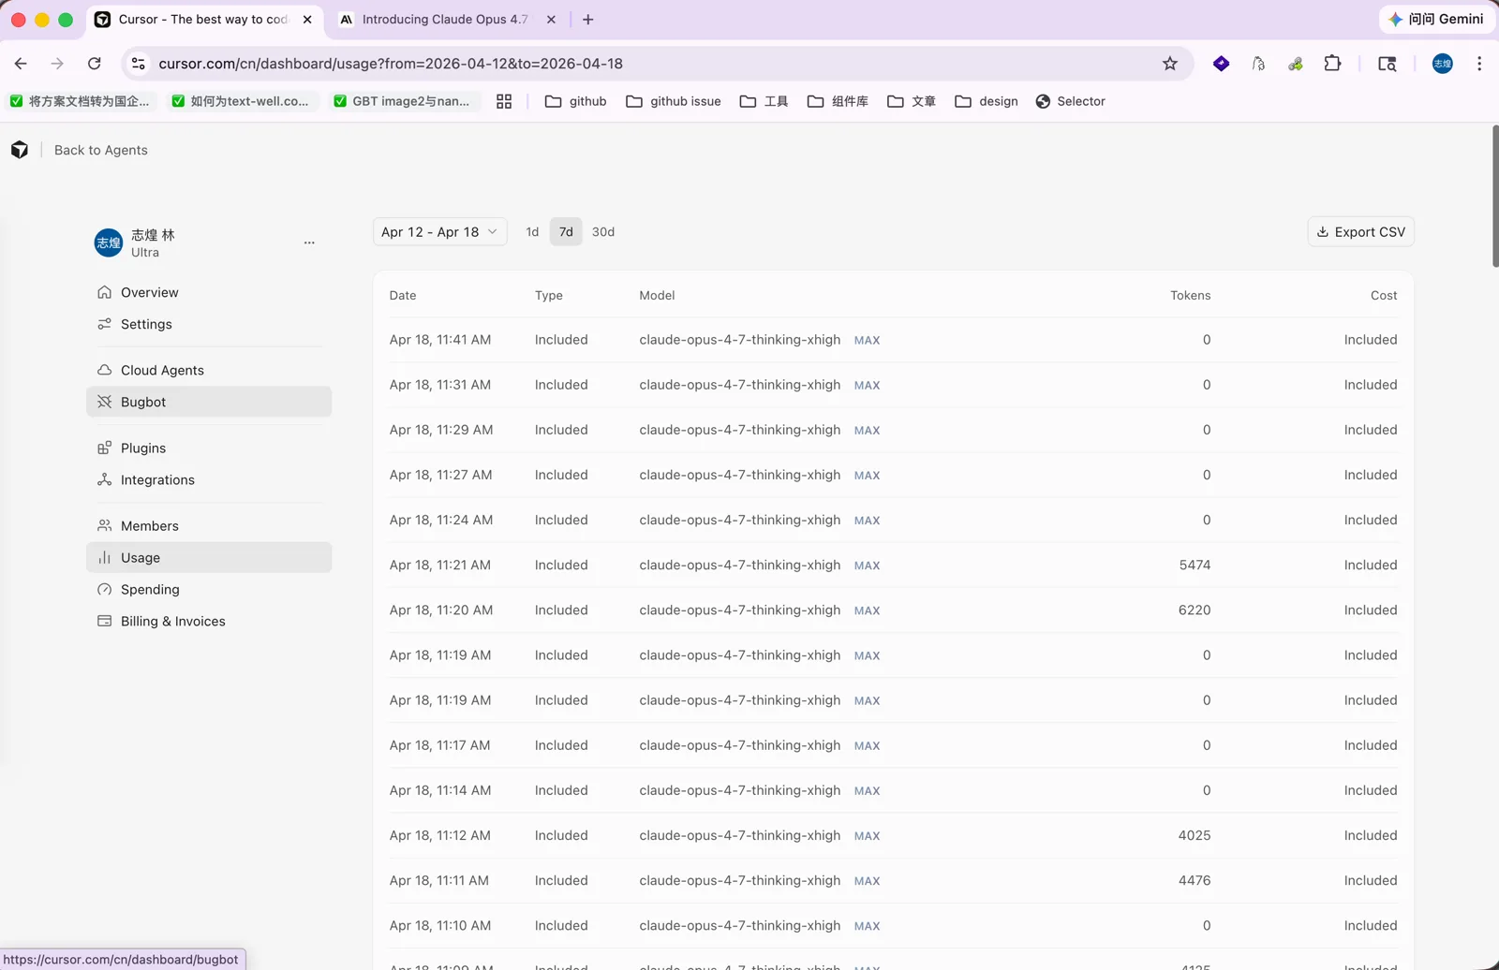Select the 7d range tab
This screenshot has width=1499, height=970.
[x=566, y=232]
